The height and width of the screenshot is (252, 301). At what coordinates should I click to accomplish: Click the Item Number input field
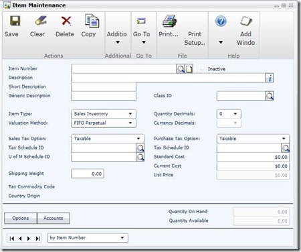[124, 69]
